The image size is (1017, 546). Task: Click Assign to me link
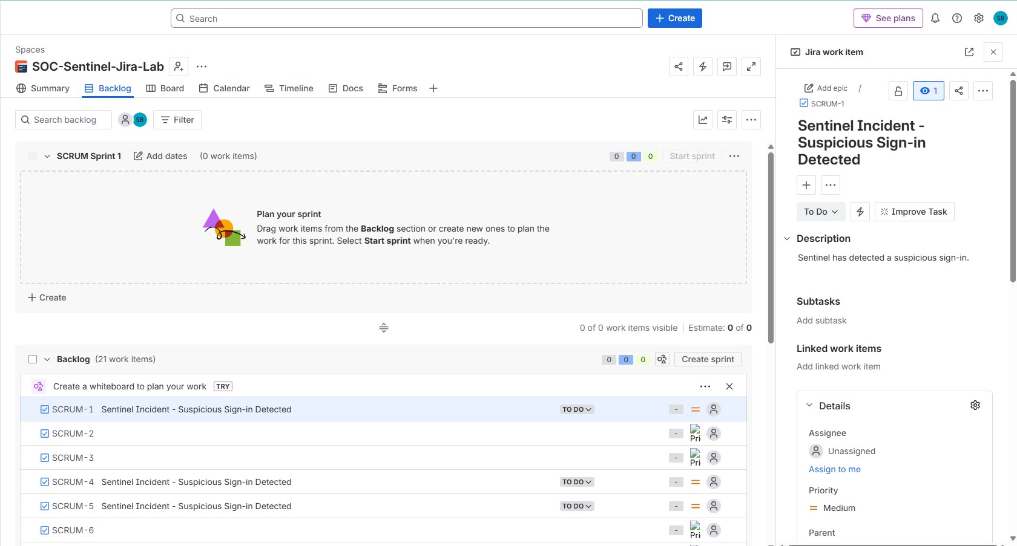835,469
